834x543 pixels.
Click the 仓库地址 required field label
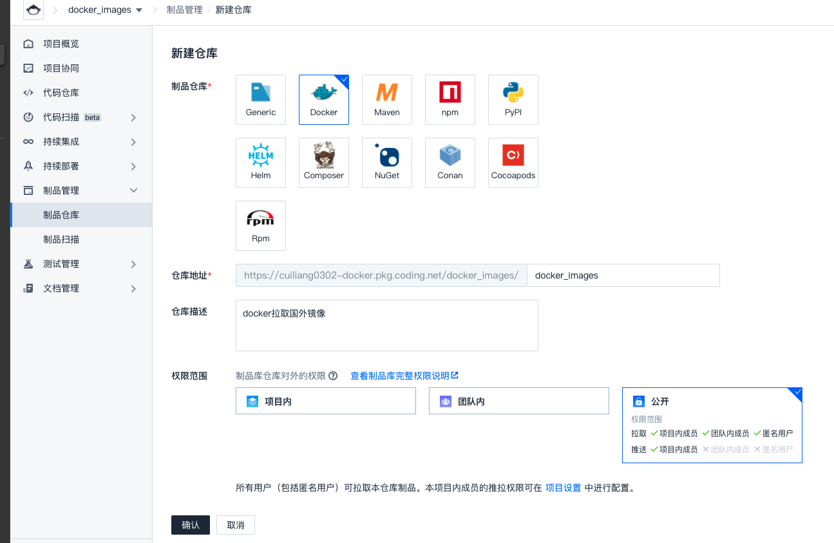(192, 275)
